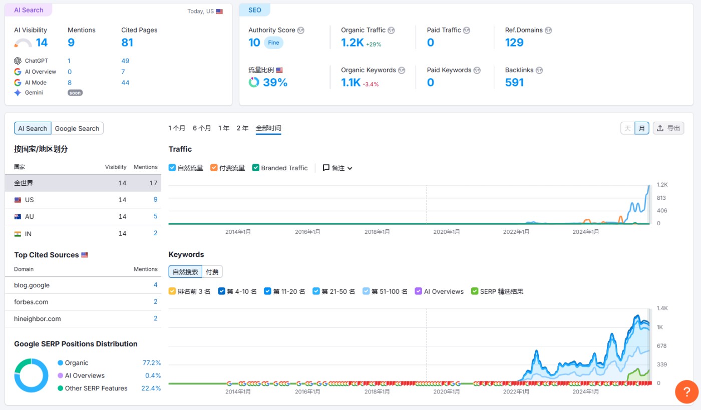Uncheck the 自然流量 traffic checkbox

click(172, 168)
